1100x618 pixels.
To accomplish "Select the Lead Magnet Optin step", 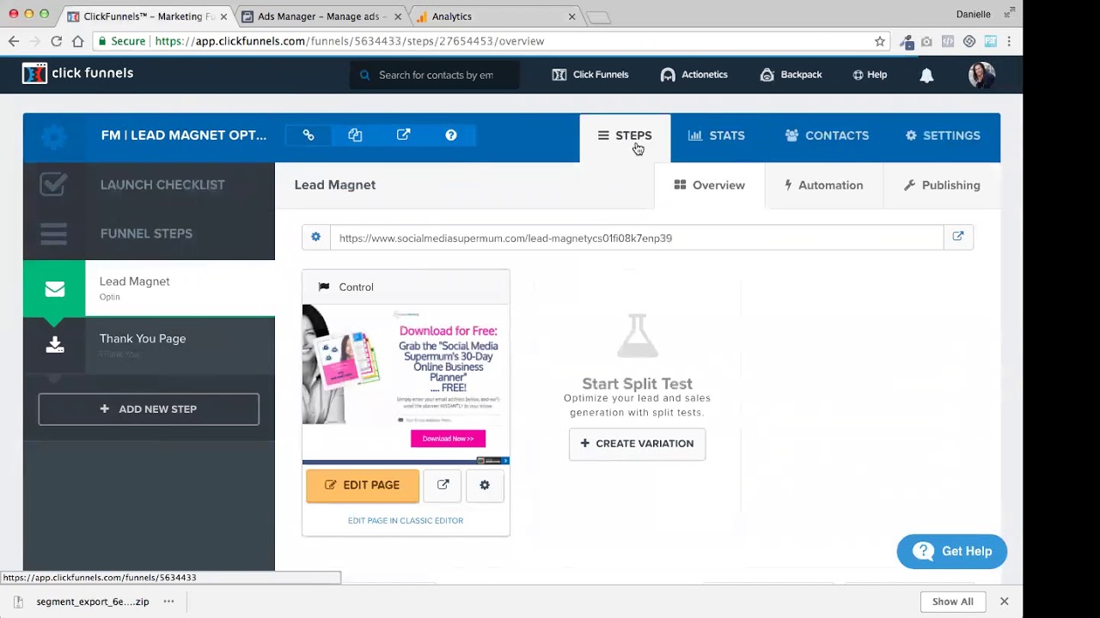I will point(149,288).
